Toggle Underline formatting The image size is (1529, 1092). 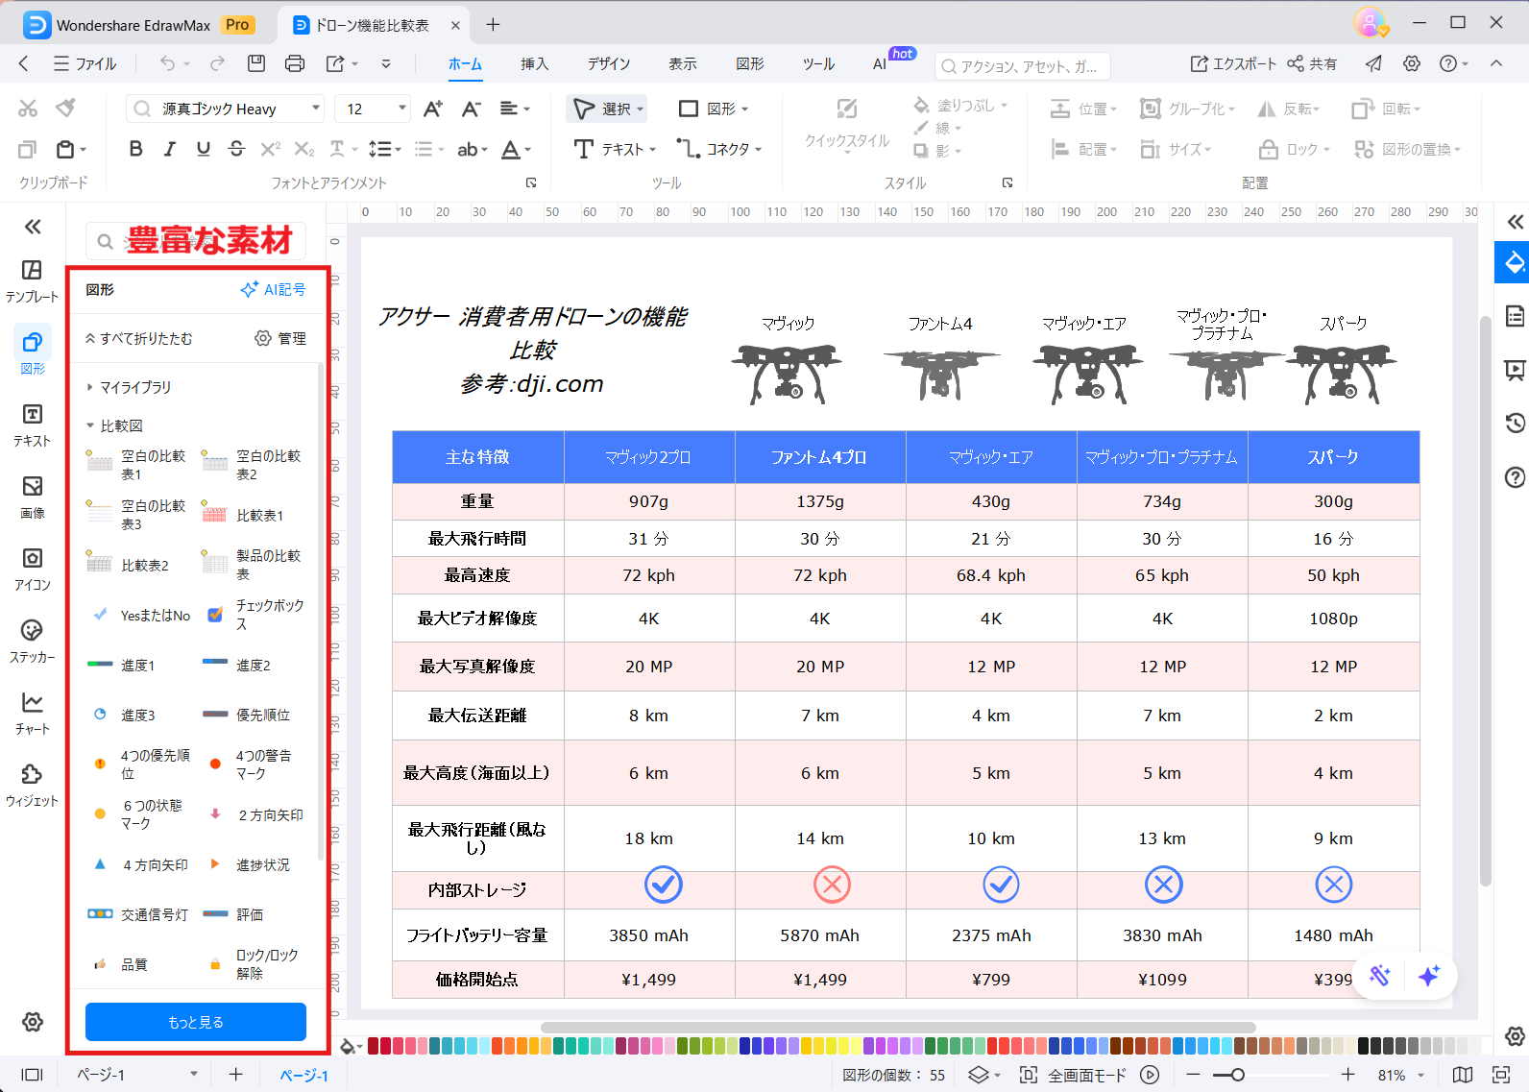coord(203,149)
